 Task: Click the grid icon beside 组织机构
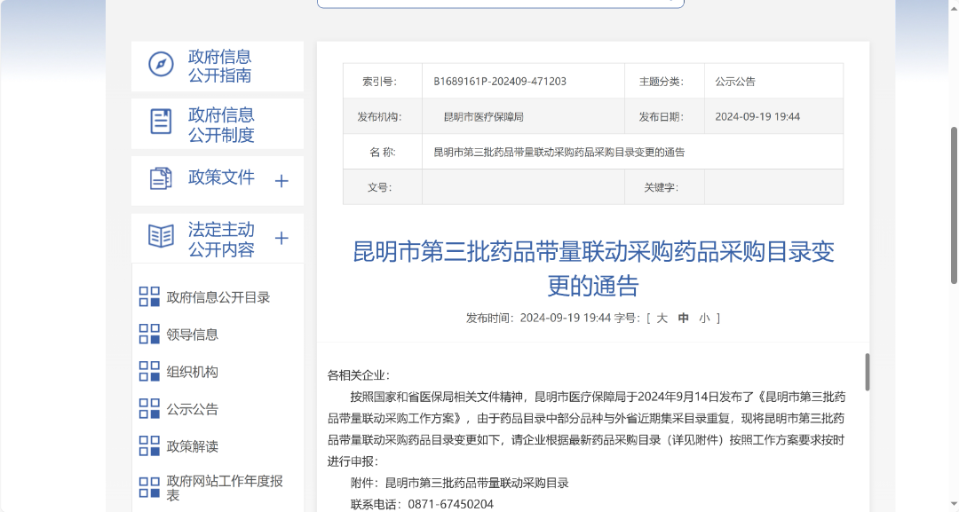click(149, 372)
